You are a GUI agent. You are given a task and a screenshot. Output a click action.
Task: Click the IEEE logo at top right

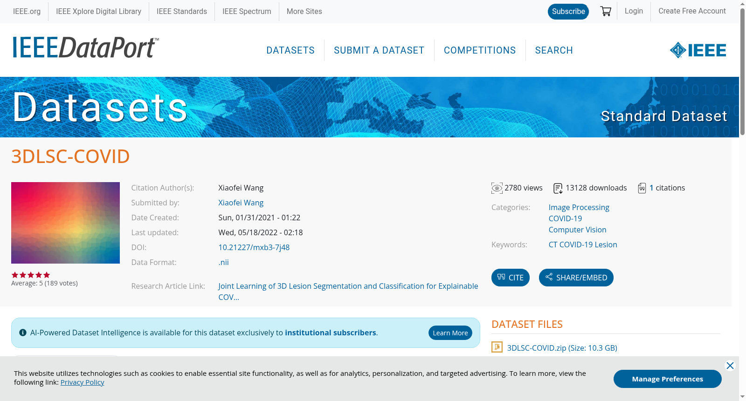[x=698, y=50]
